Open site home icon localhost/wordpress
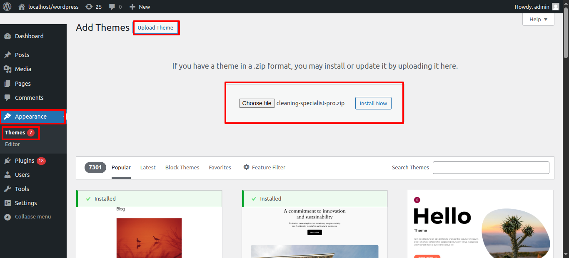569x258 pixels. tap(22, 7)
